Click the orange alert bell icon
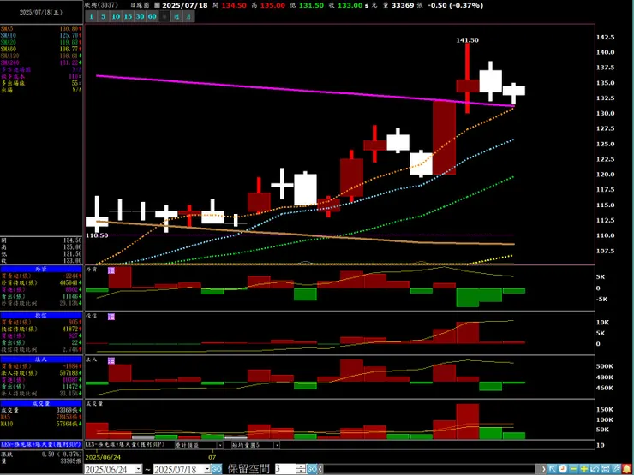The width and height of the screenshot is (634, 475). (627, 469)
